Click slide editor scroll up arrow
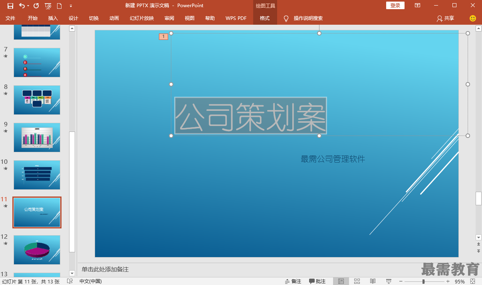This screenshot has height=285, width=482. (478, 28)
